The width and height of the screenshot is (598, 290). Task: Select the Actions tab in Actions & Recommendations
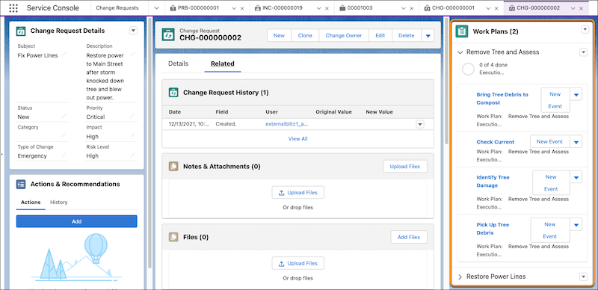point(31,203)
